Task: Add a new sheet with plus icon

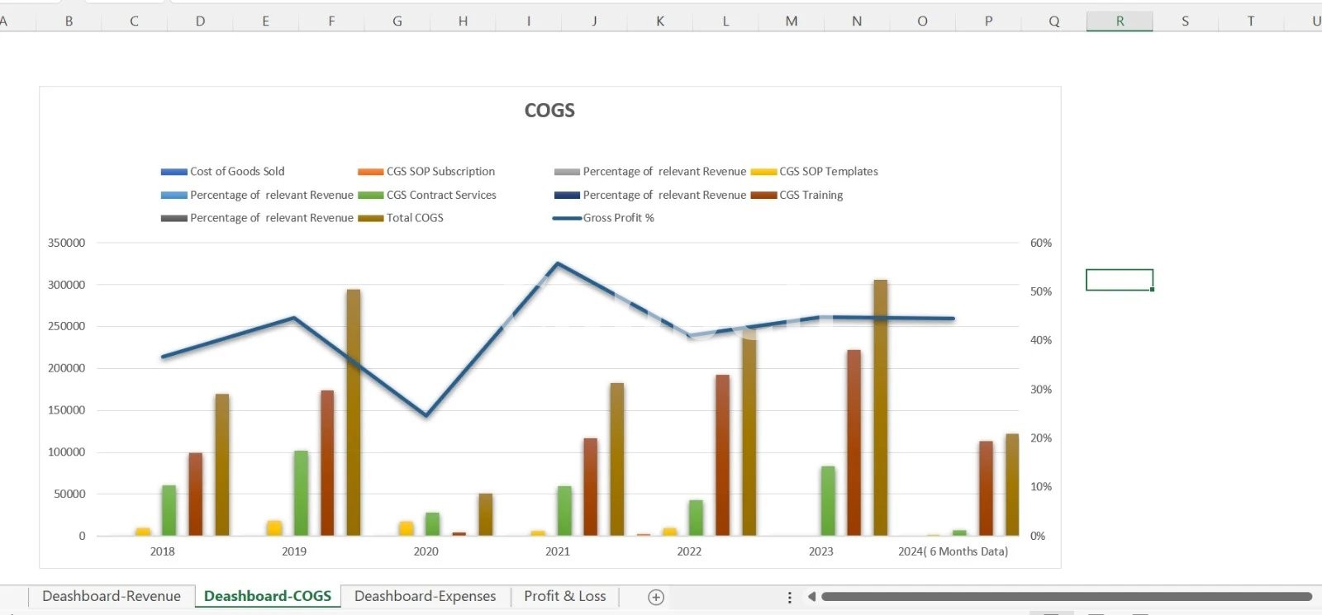Action: [x=656, y=597]
